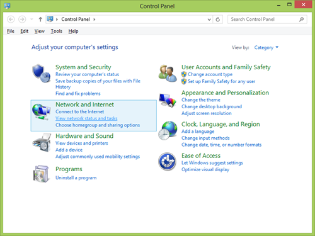Image resolution: width=315 pixels, height=236 pixels.
Task: Click the shield icon beside Set up Family Safety
Action: tap(184, 81)
